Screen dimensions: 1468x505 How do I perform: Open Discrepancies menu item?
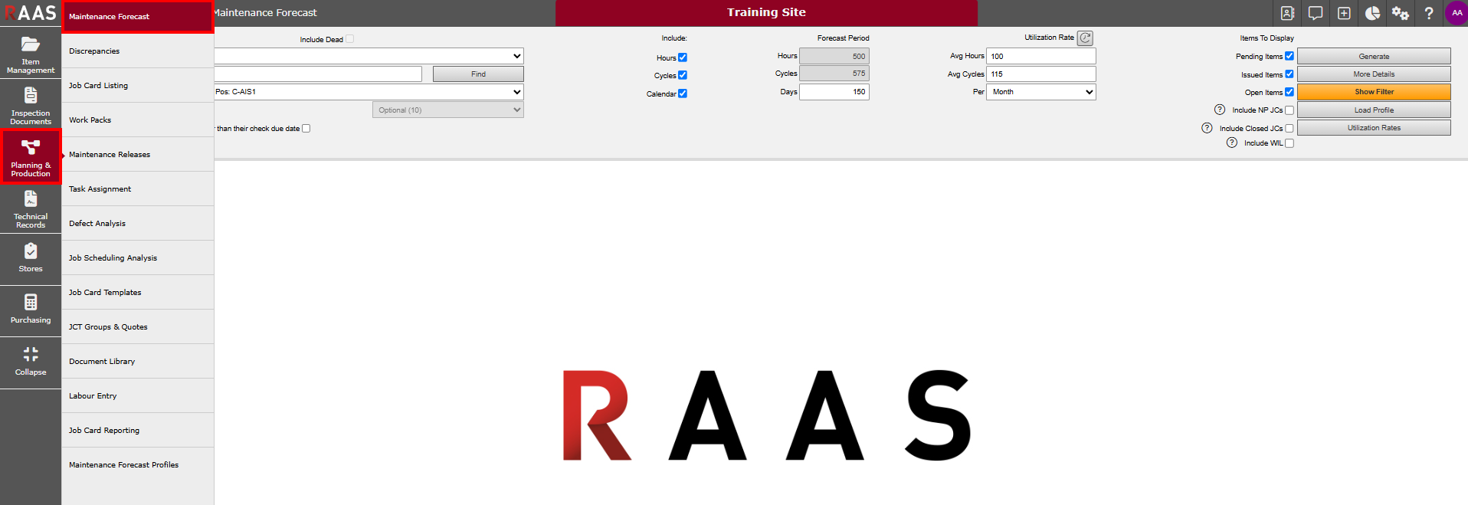(137, 51)
